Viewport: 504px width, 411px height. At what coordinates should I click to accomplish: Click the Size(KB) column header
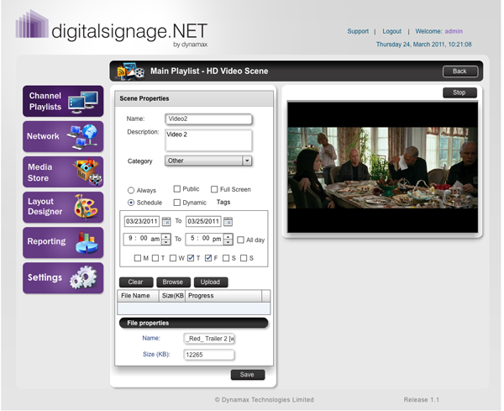172,296
